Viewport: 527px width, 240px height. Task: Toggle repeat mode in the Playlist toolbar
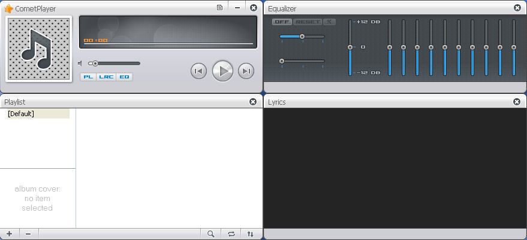(231, 234)
